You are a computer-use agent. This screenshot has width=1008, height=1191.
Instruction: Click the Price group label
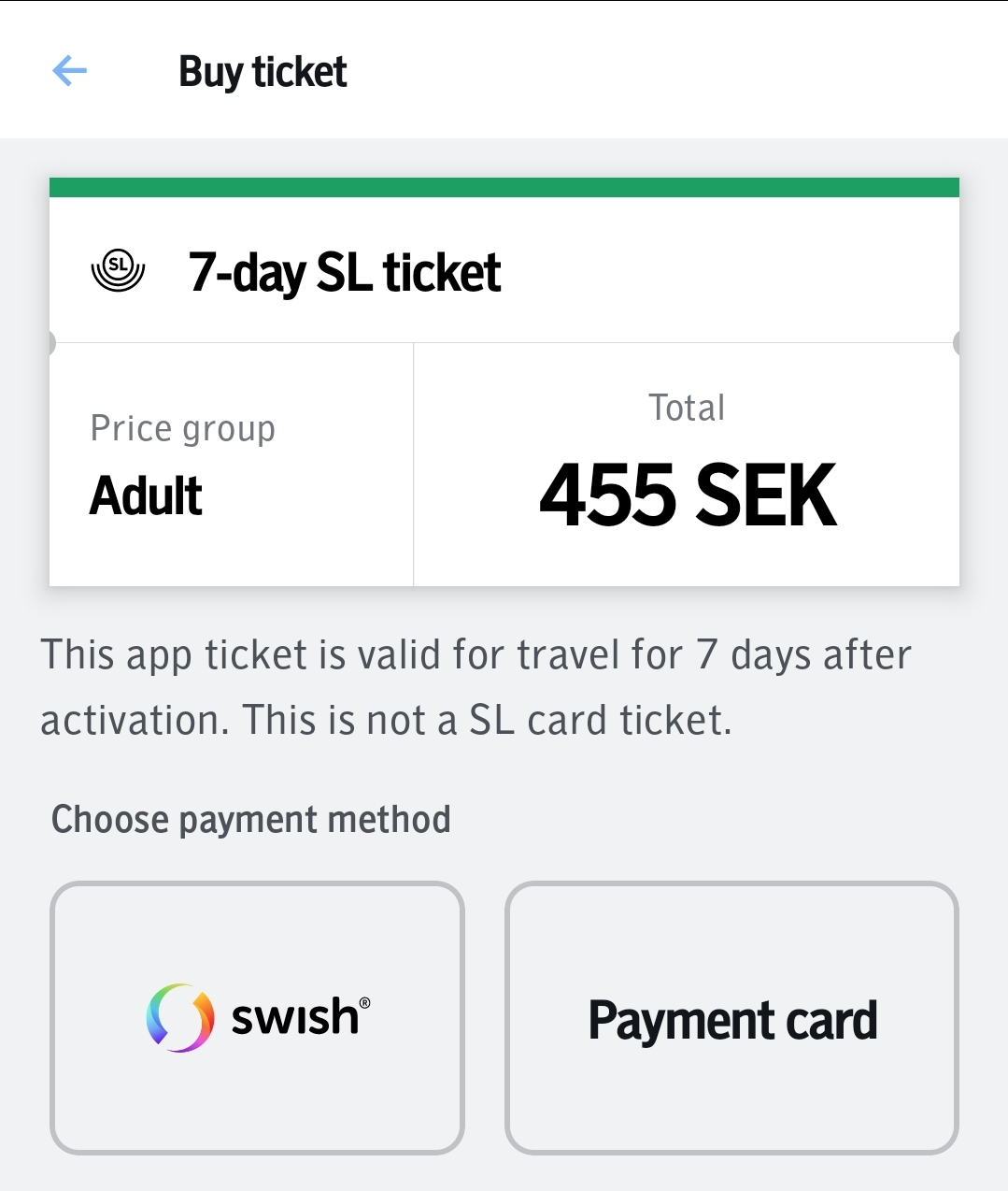pyautogui.click(x=183, y=428)
